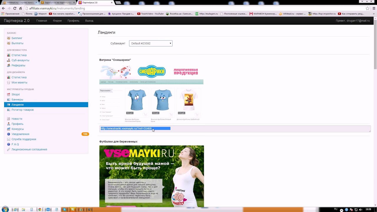377x212 pixels.
Task: Click the browser reload icon
Action: click(x=15, y=8)
